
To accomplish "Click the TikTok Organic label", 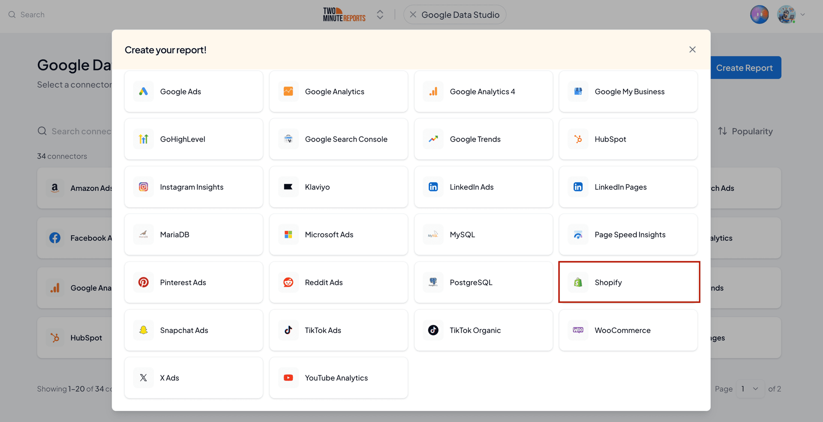I will [475, 330].
